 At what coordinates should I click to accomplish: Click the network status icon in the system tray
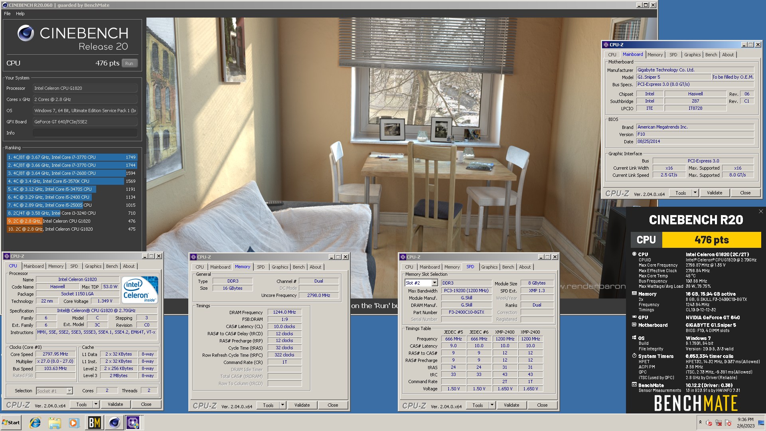click(x=719, y=423)
